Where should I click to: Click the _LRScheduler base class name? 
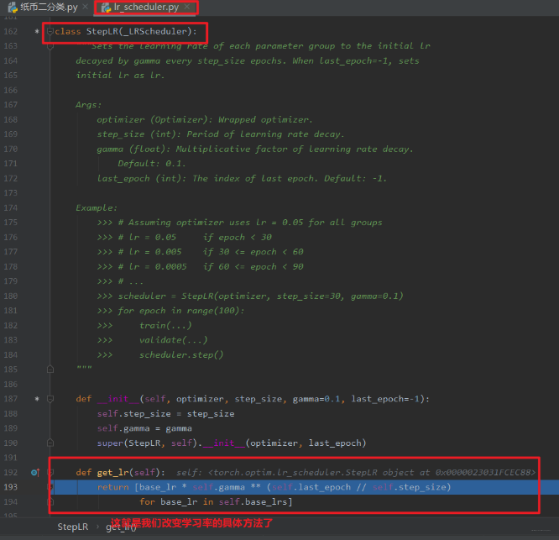154,31
